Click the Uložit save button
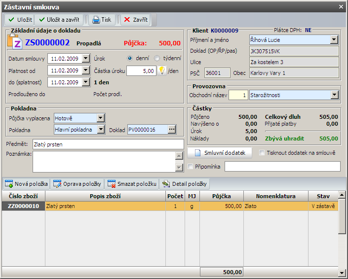Viewport: 348px width, 279px height. pyautogui.click(x=19, y=20)
